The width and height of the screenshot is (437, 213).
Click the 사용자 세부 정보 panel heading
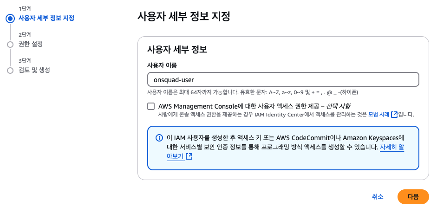(177, 50)
